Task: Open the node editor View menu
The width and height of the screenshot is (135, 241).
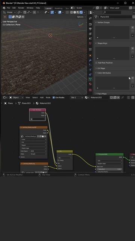Action: [x=27, y=98]
